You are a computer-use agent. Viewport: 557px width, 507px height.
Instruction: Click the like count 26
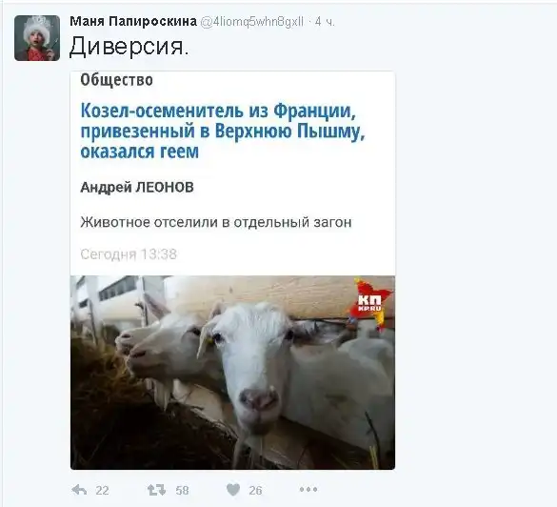[x=255, y=490]
